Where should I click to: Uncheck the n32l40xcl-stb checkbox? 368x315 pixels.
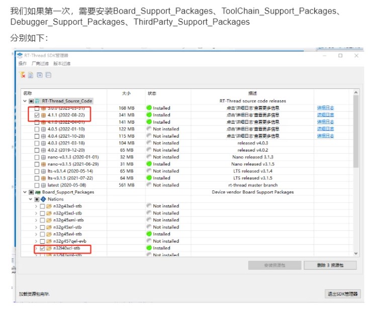tap(42, 248)
